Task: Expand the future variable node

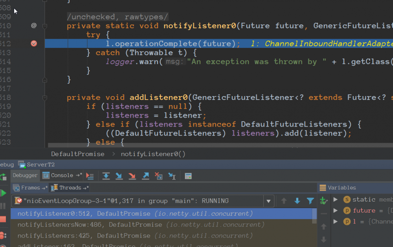Action: click(x=335, y=211)
